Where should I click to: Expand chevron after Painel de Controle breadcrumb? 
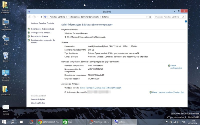click(67, 17)
